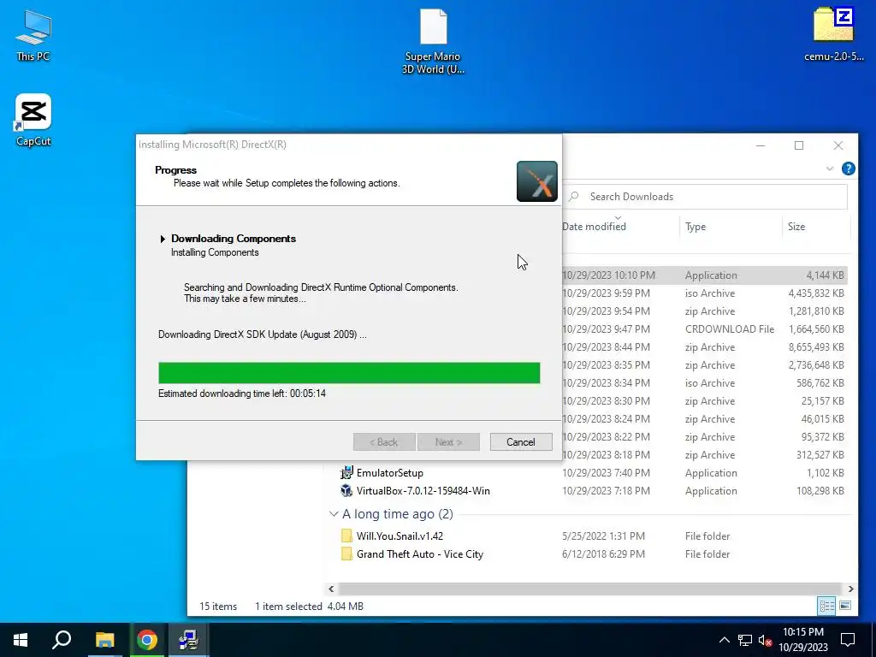The height and width of the screenshot is (657, 876).
Task: Click the muted volume tray icon
Action: coord(766,640)
